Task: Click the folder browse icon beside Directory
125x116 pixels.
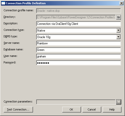Action: (118, 17)
